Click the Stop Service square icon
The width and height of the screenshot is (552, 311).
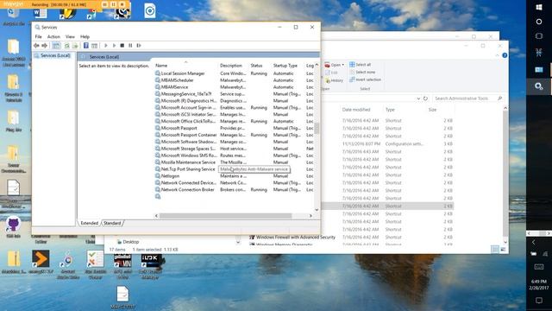tap(122, 46)
